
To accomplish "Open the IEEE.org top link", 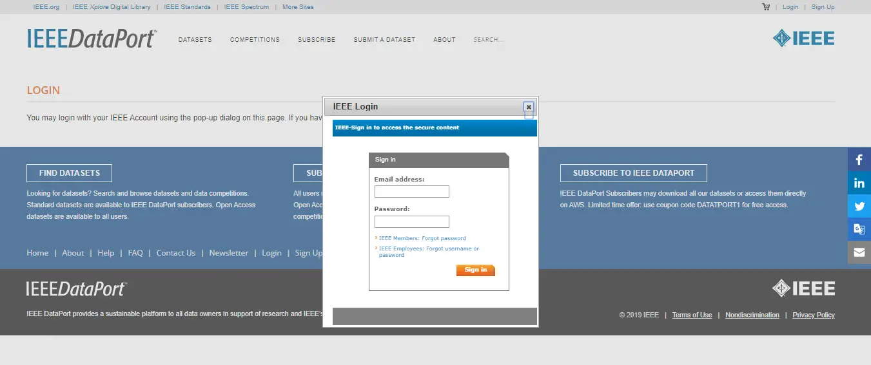I will click(x=46, y=7).
